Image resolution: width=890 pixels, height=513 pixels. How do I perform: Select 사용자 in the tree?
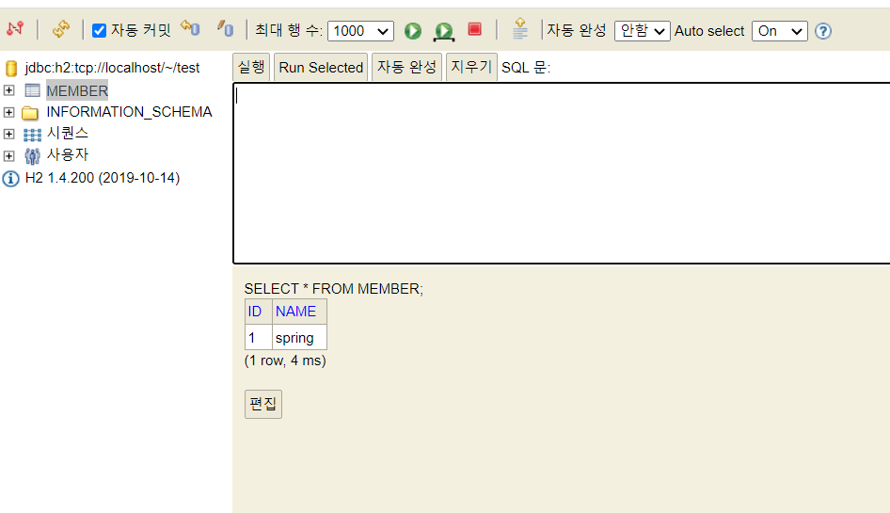pos(68,154)
